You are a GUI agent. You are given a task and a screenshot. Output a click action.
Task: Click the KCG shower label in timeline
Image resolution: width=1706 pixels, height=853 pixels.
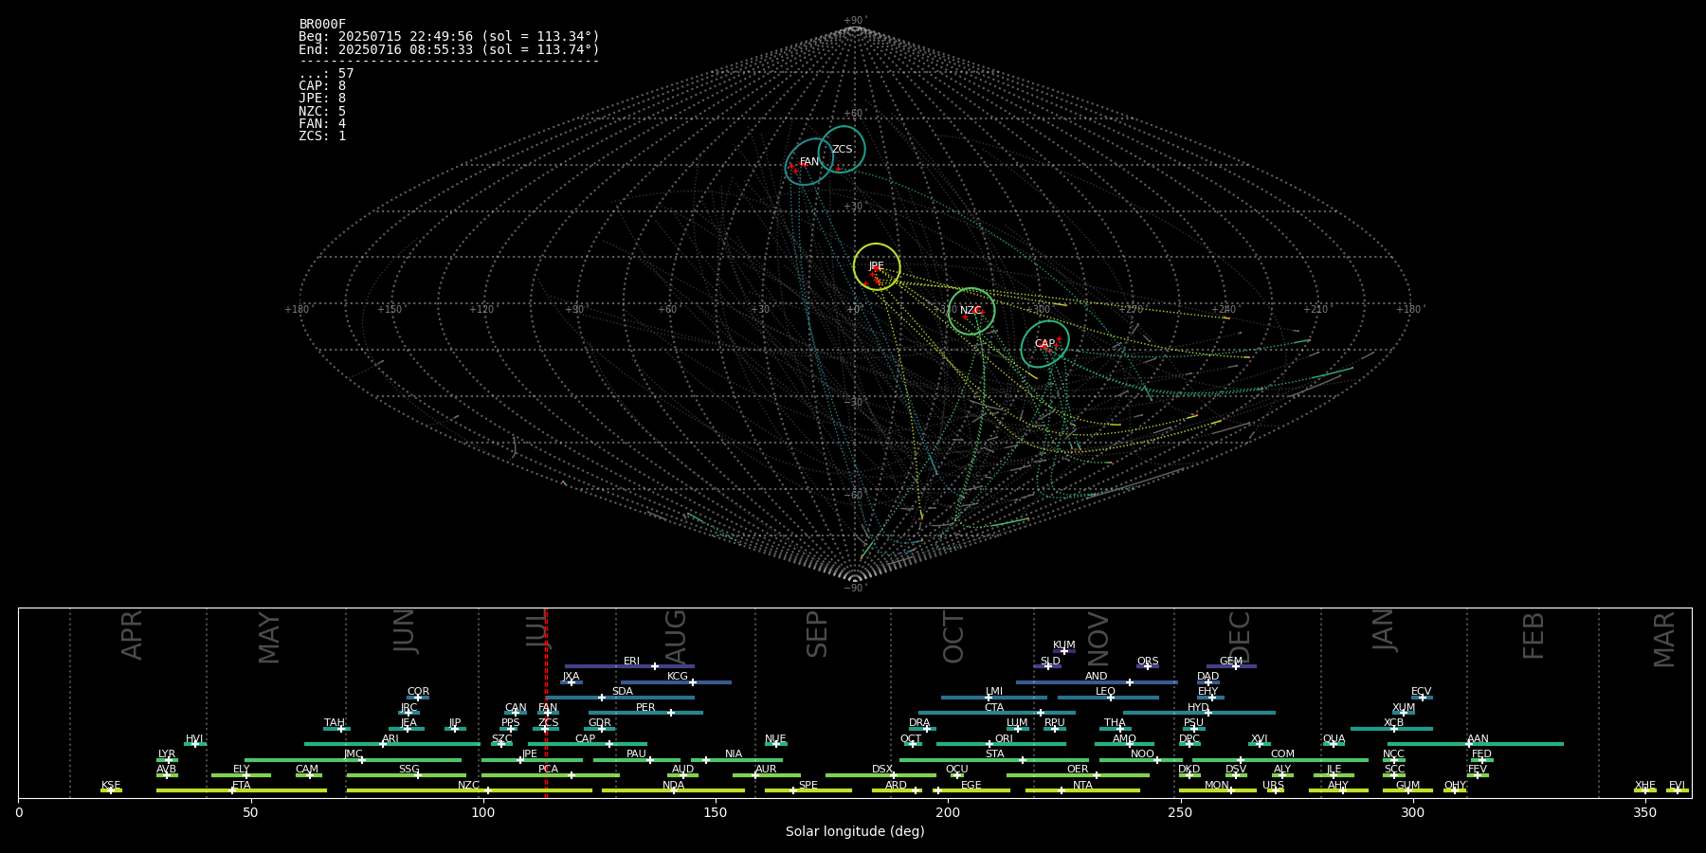[x=678, y=677]
